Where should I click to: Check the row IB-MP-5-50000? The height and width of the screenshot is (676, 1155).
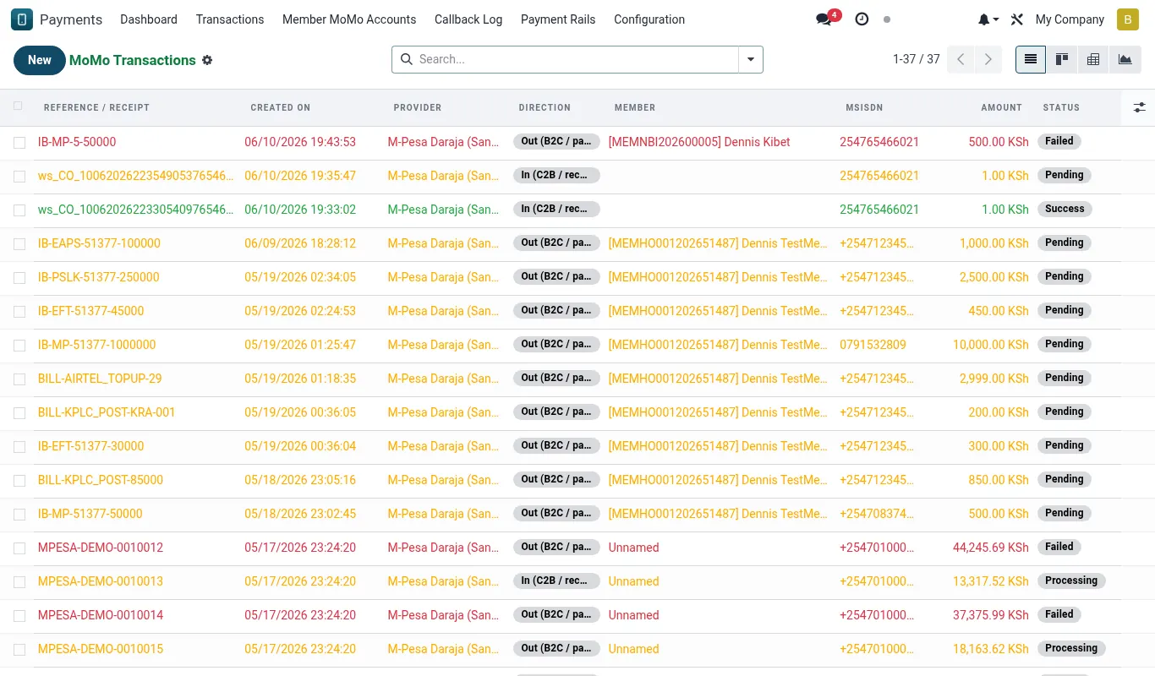click(x=19, y=143)
